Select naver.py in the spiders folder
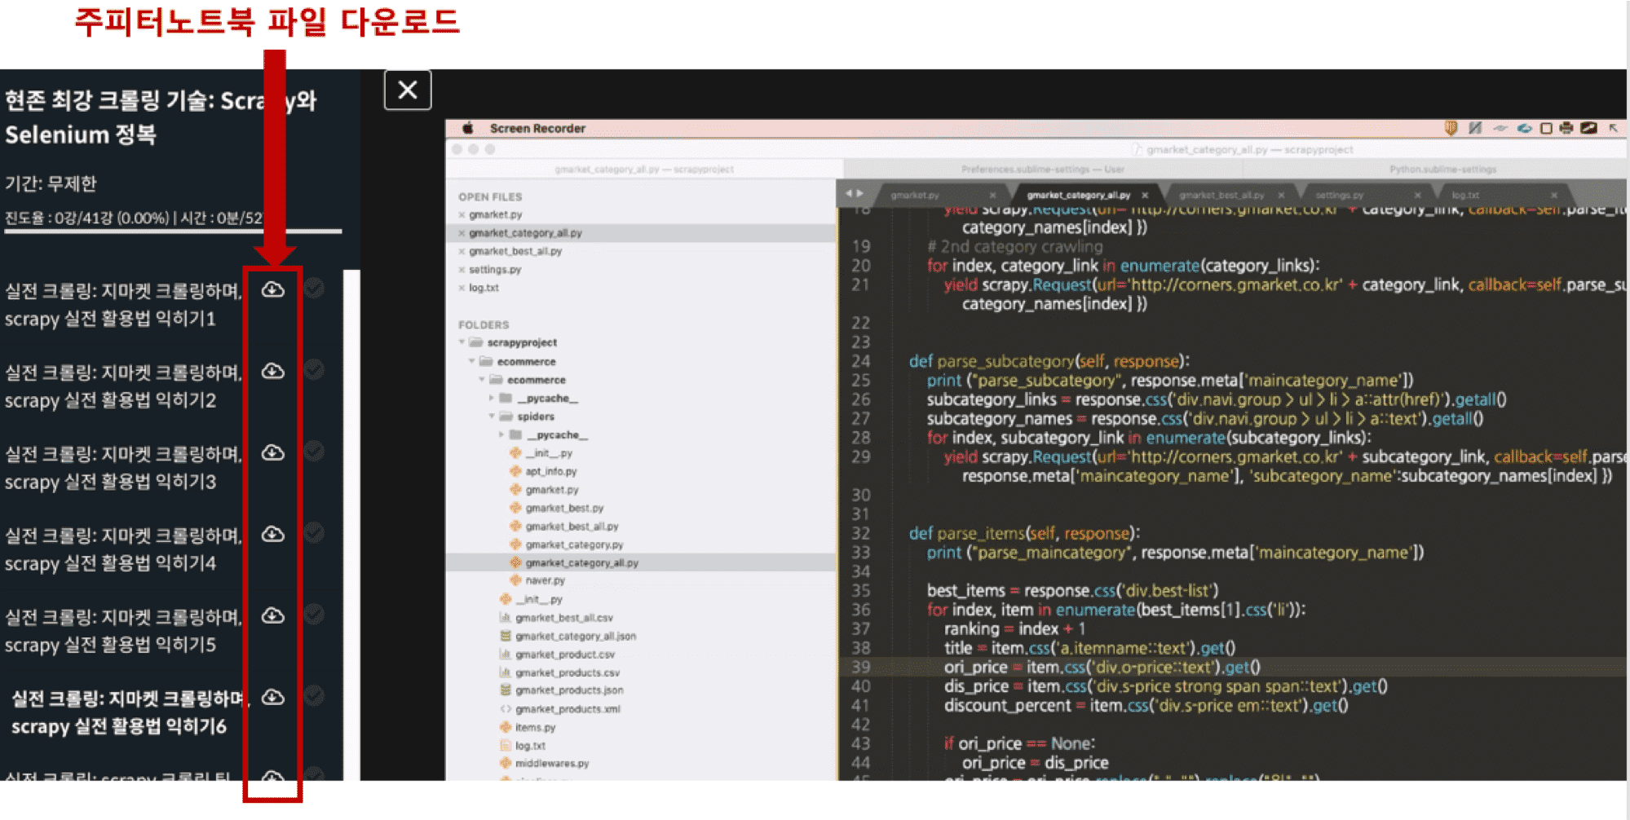The height and width of the screenshot is (820, 1630). 545,581
